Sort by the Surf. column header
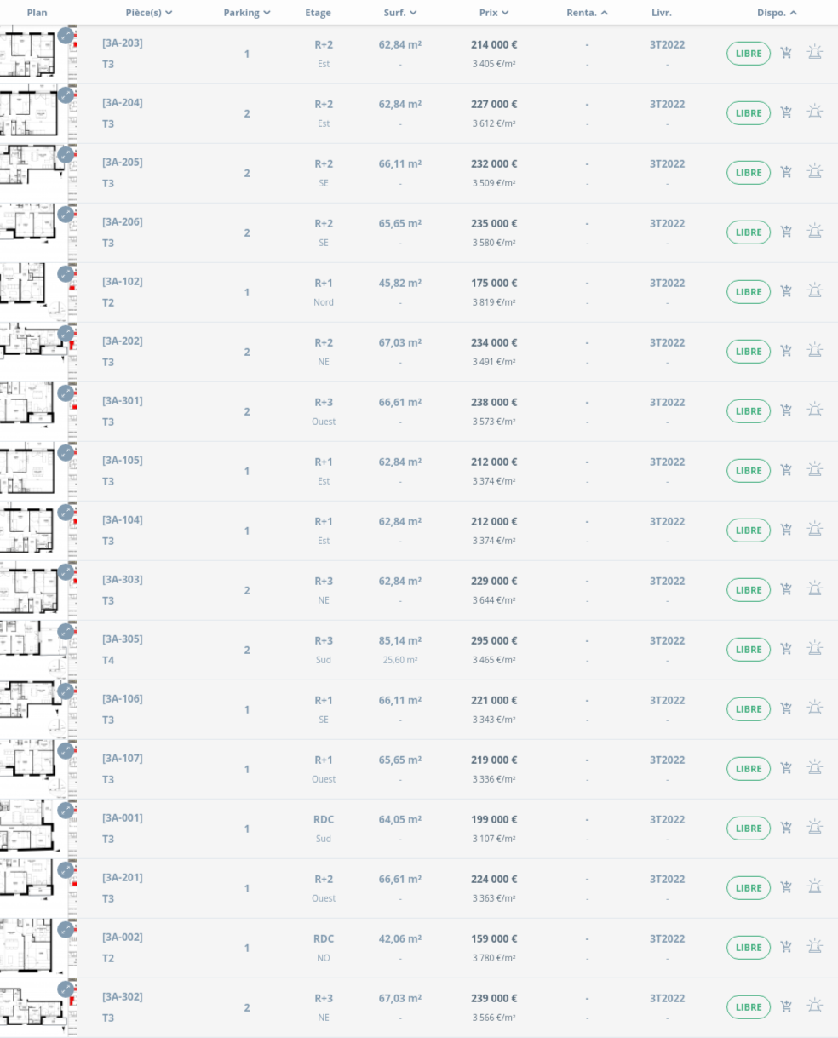The width and height of the screenshot is (838, 1038). coord(400,13)
